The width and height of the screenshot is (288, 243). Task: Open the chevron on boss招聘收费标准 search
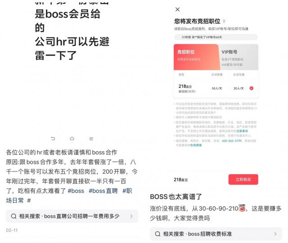click(275, 234)
